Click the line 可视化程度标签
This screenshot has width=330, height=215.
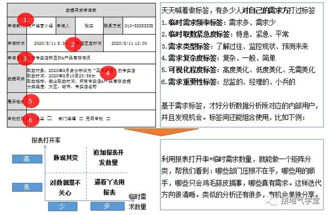(x=238, y=70)
